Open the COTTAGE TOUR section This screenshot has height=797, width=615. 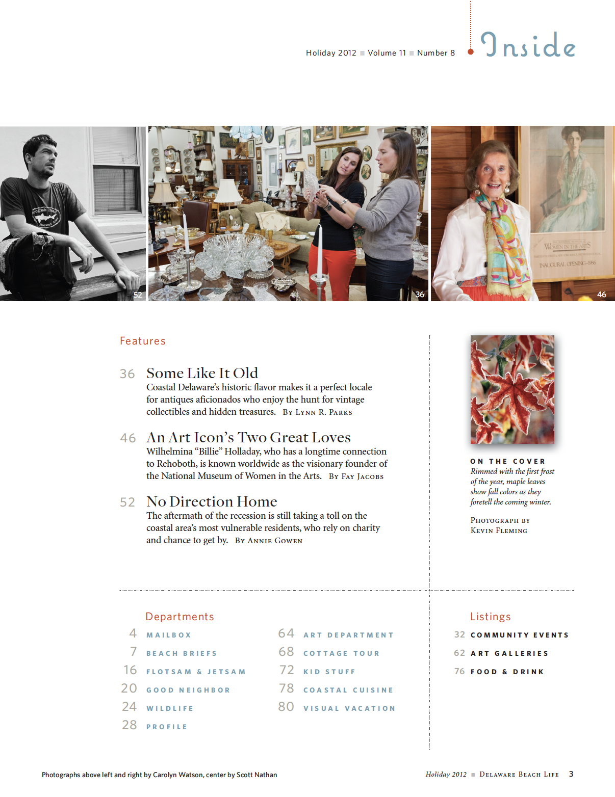pos(342,653)
